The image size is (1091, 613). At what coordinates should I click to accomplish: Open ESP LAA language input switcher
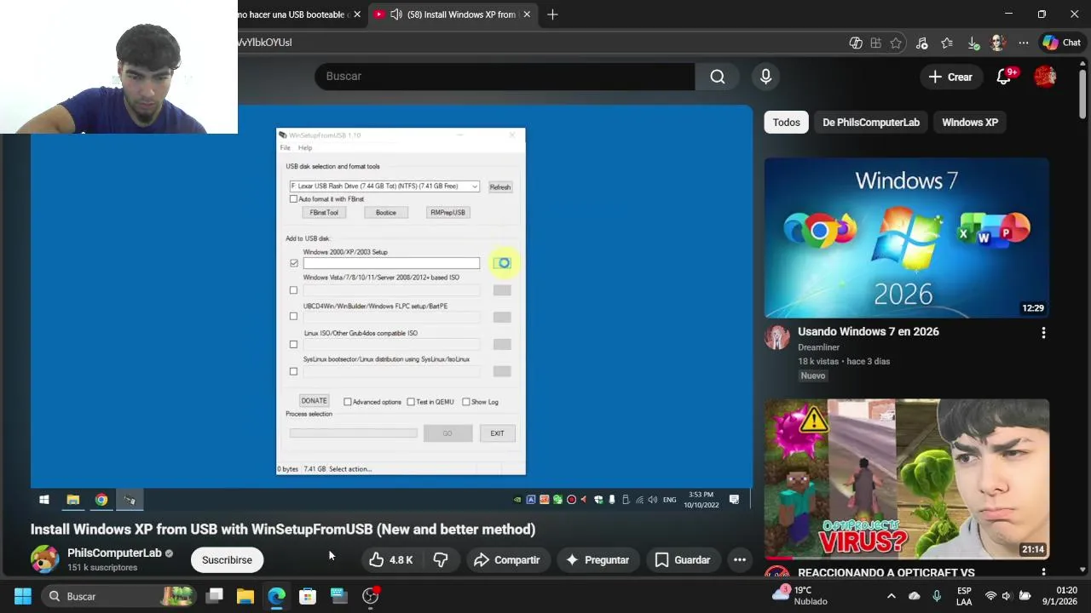[964, 596]
